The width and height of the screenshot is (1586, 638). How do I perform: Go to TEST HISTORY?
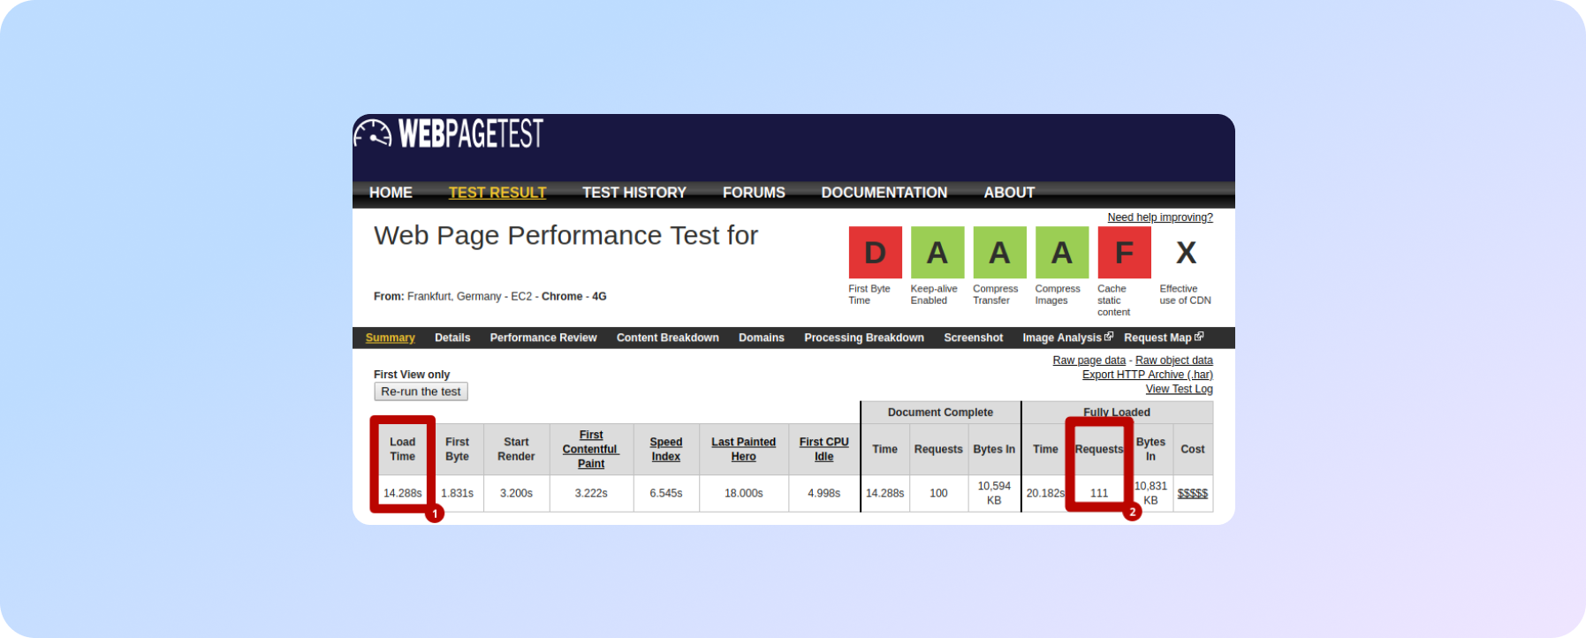(634, 193)
